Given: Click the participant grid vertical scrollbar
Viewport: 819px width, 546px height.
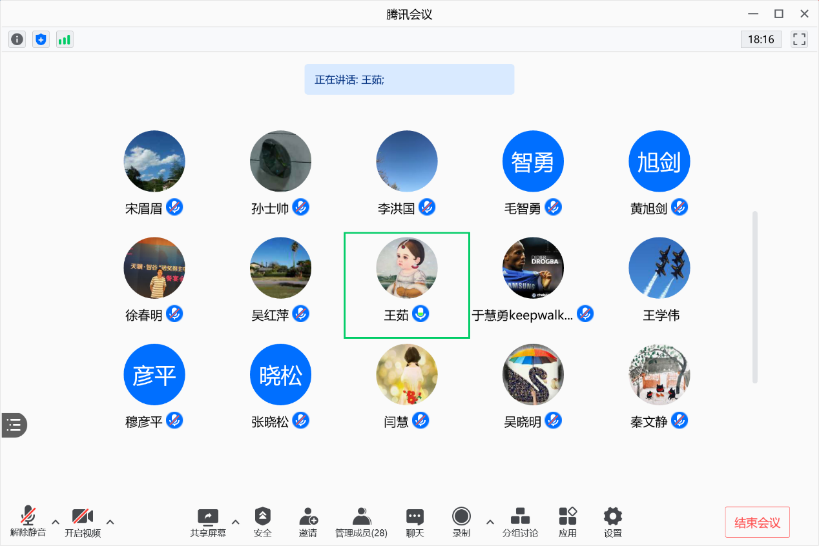Looking at the screenshot, I should click(x=755, y=297).
